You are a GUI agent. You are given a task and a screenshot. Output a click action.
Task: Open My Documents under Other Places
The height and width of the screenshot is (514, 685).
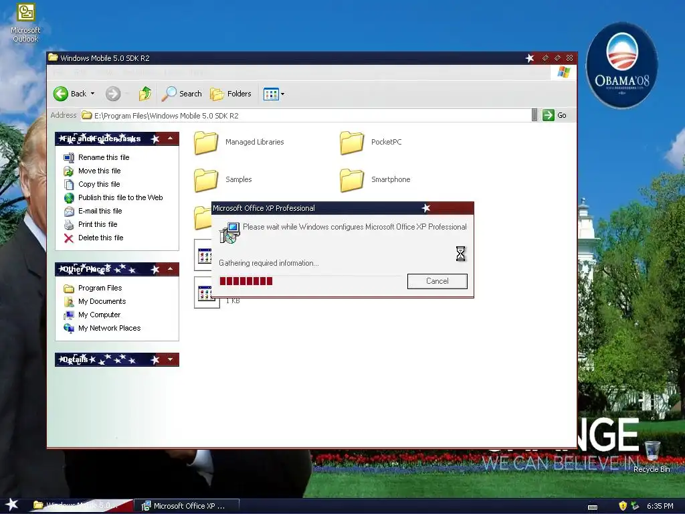tap(102, 302)
